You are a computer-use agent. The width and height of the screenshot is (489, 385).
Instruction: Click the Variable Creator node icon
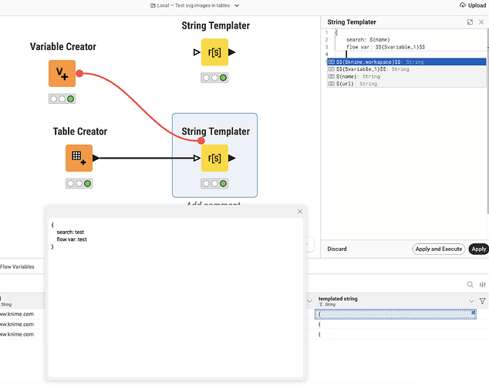[x=62, y=74]
